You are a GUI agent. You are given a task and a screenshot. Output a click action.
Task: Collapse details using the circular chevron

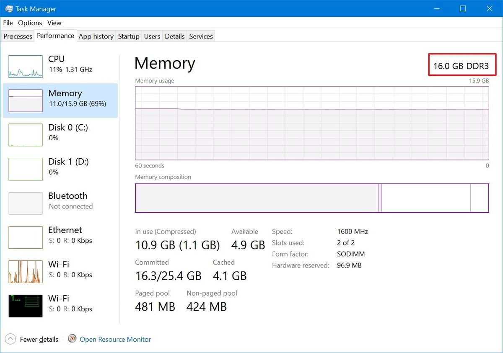click(9, 339)
